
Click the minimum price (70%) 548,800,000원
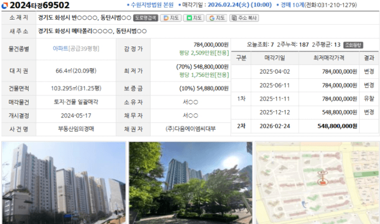click(202, 66)
